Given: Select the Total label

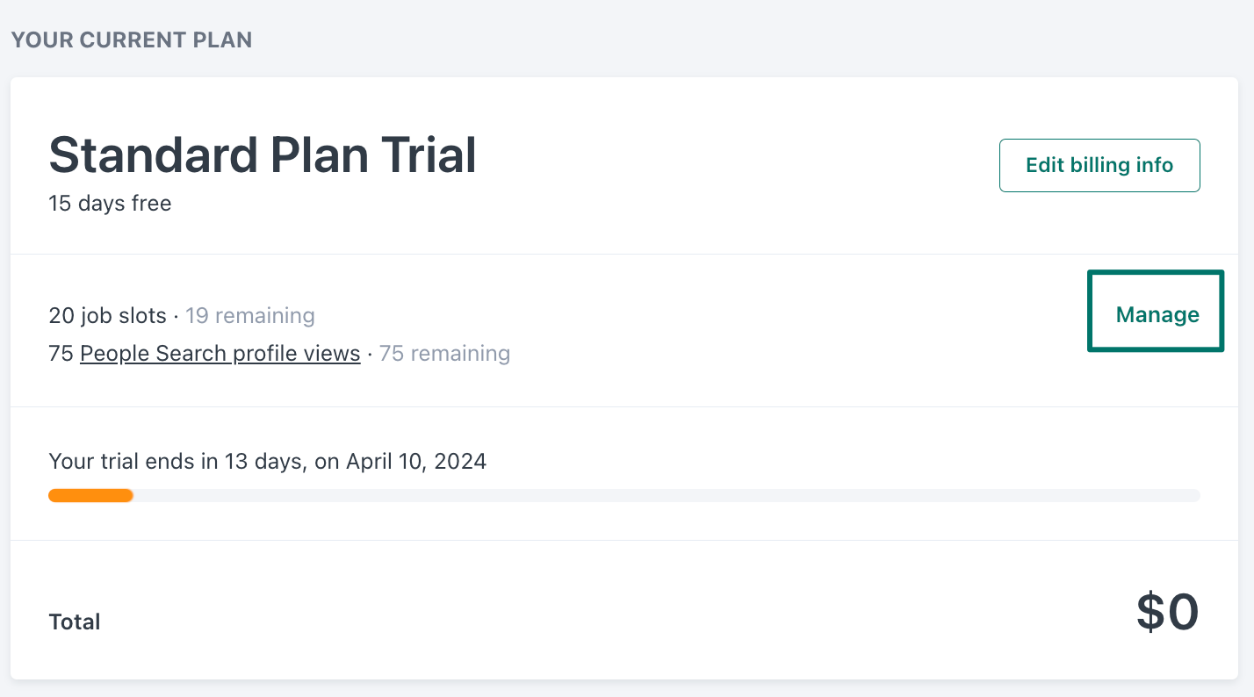Looking at the screenshot, I should (x=75, y=622).
